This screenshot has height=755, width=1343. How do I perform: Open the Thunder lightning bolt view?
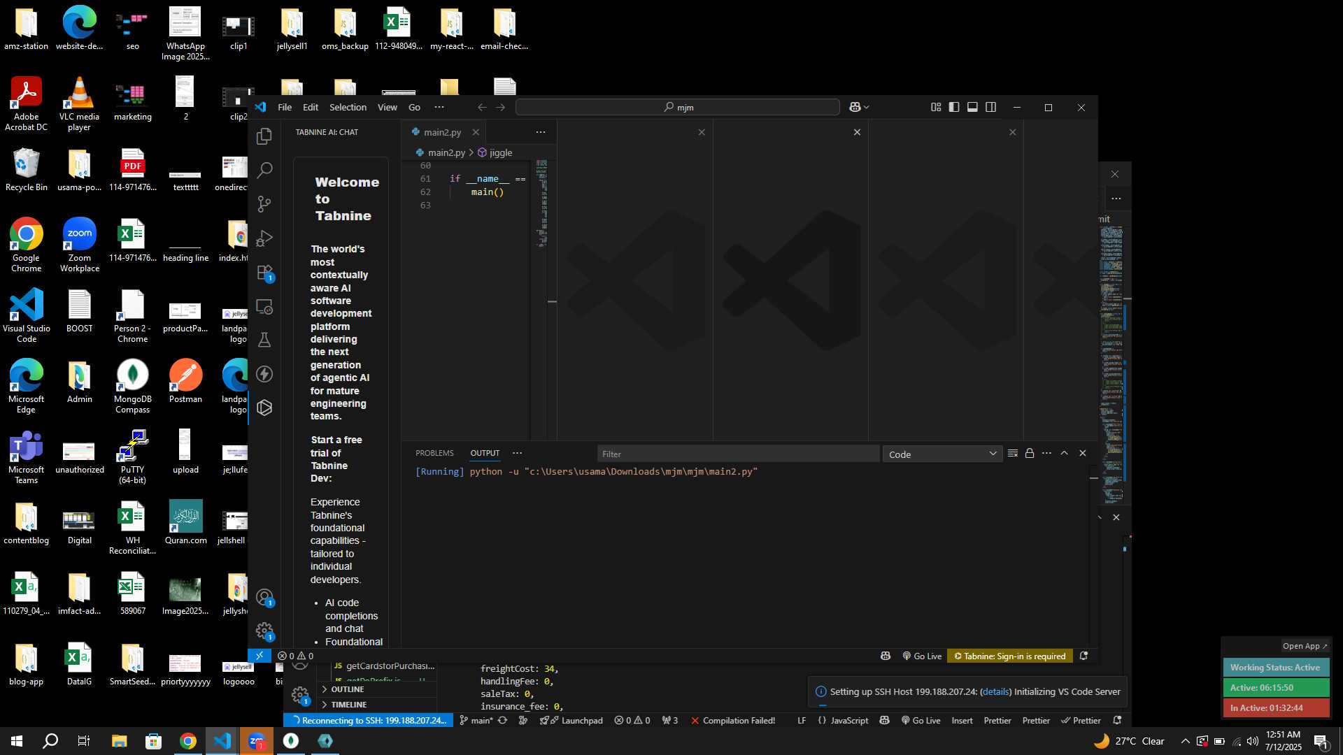tap(264, 374)
